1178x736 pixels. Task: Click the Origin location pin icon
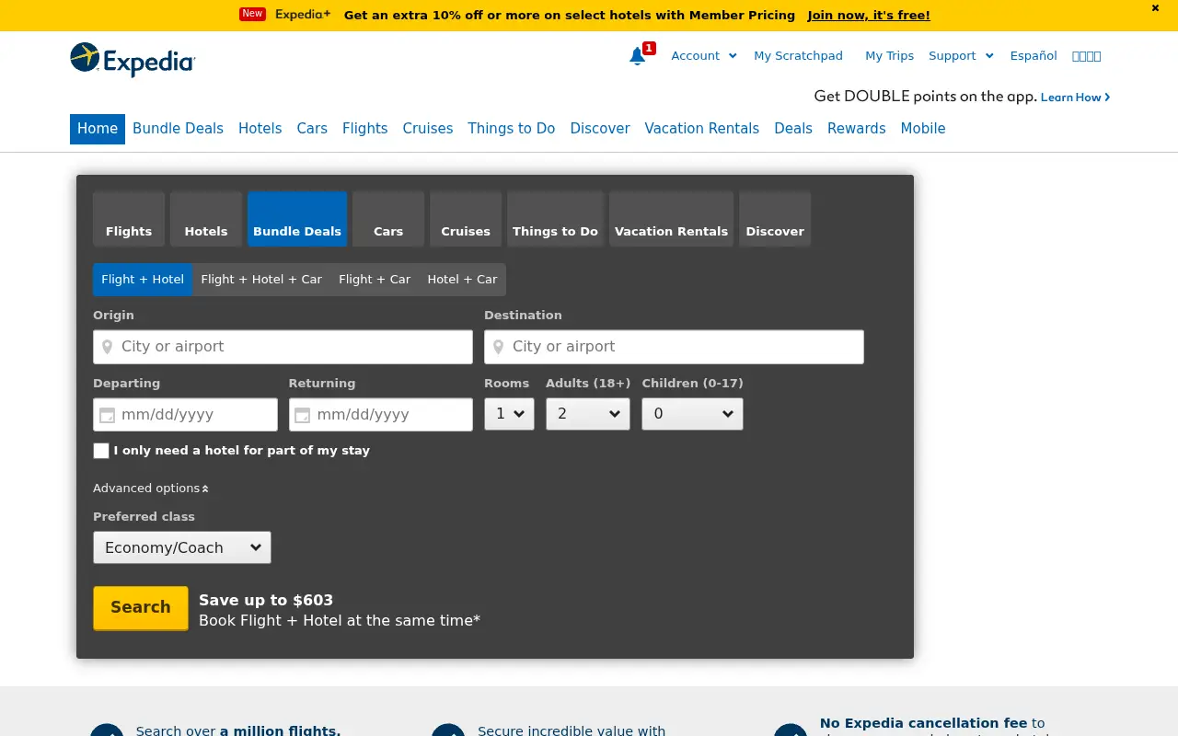tap(108, 347)
